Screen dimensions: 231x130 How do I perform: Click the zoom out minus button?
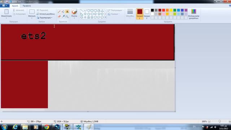coord(209,121)
